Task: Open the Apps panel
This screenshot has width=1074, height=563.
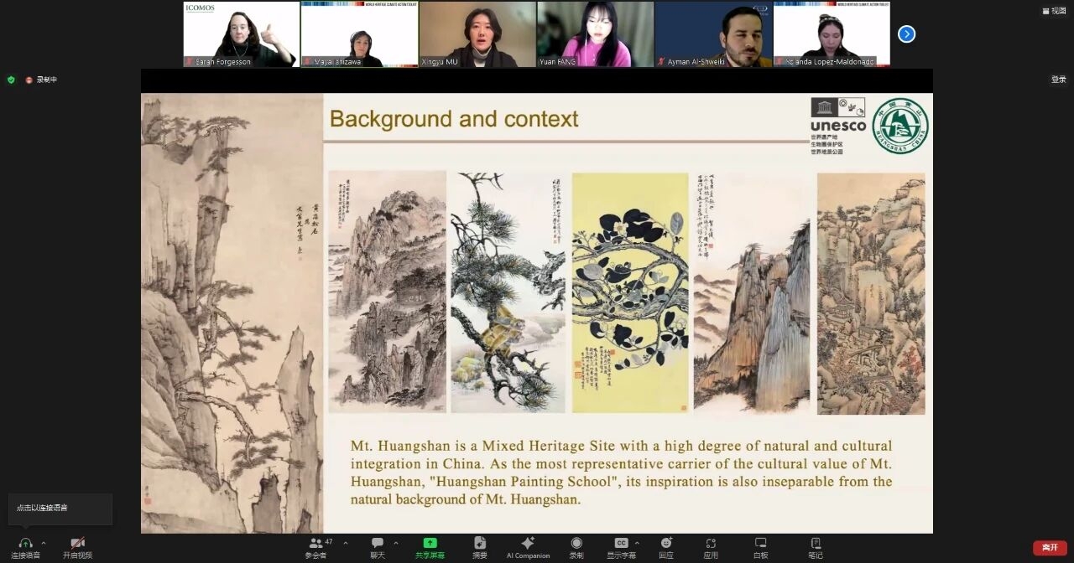Action: 711,544
